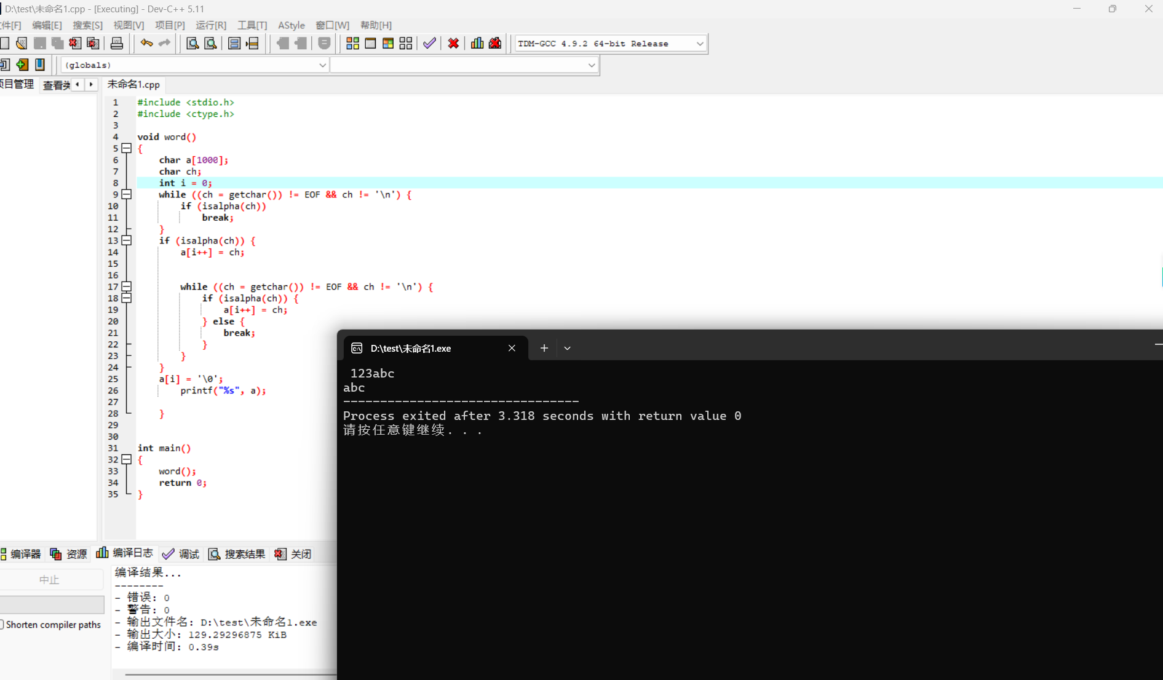Open the 运行[R] menu
1163x680 pixels.
point(211,25)
